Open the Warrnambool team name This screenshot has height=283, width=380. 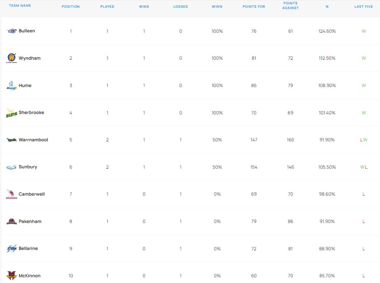(x=33, y=140)
